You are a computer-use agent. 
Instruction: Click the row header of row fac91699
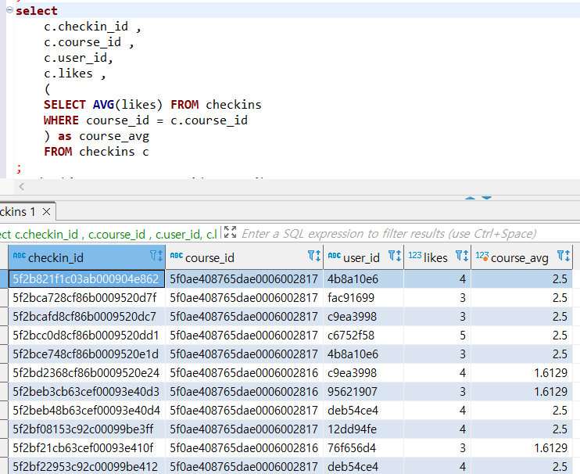[x=4, y=298]
